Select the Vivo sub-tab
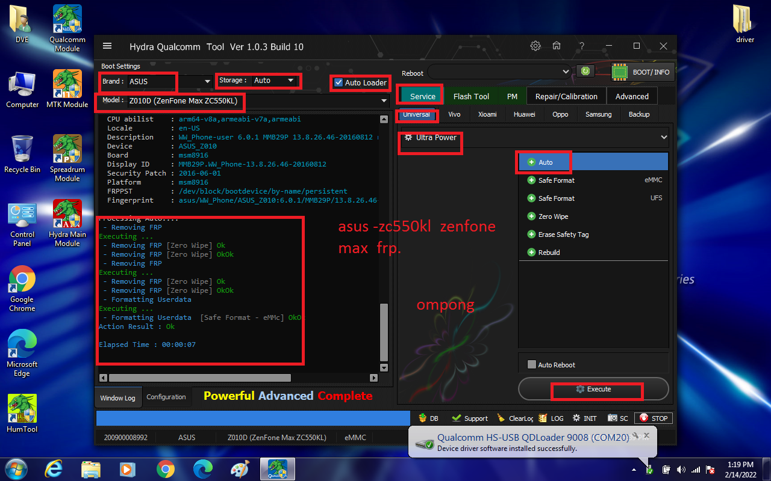 (454, 114)
